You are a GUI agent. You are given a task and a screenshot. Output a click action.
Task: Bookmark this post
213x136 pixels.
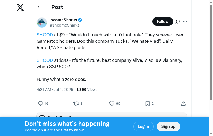148,103
